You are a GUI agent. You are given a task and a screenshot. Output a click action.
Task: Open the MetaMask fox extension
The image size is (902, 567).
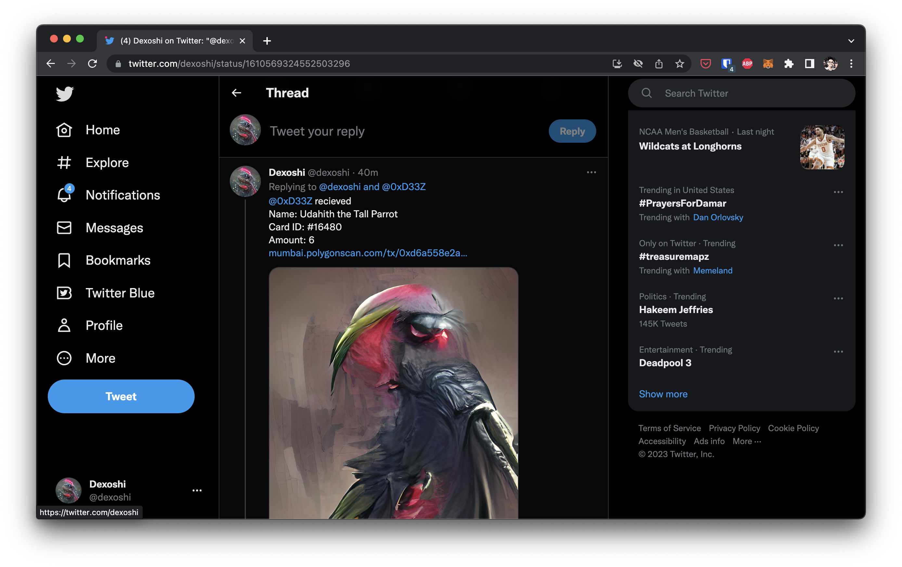(x=768, y=64)
